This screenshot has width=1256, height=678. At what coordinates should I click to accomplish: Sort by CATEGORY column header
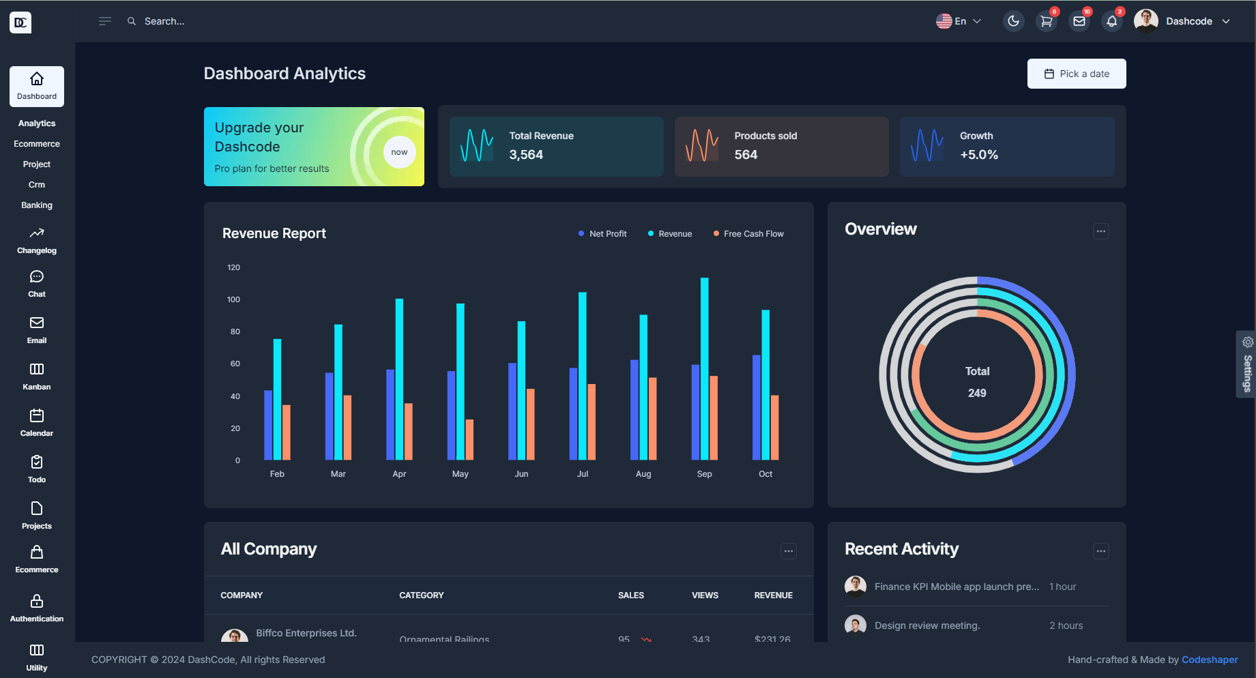coord(422,595)
